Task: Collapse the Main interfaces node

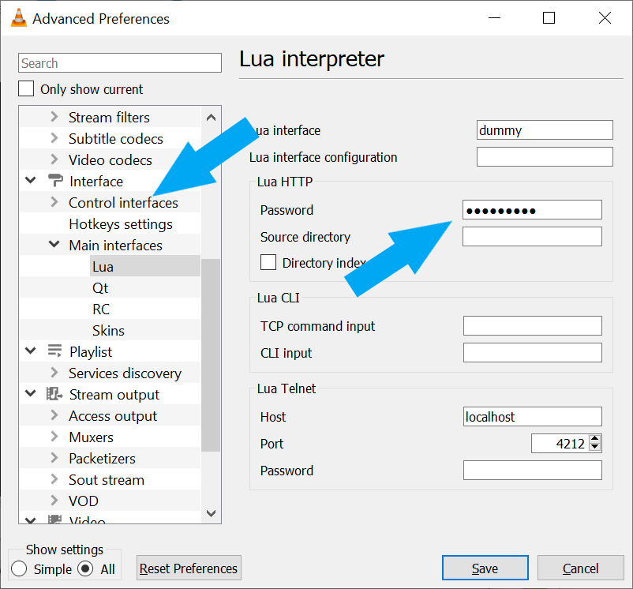Action: pyautogui.click(x=54, y=244)
